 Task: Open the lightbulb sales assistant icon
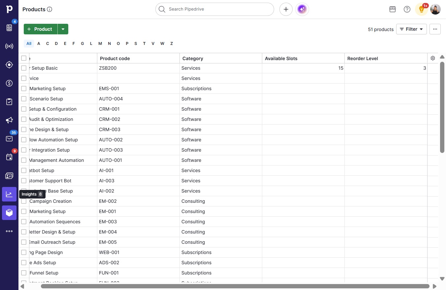tap(421, 9)
